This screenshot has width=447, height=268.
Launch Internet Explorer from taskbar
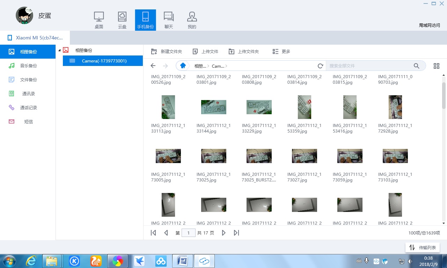31,261
